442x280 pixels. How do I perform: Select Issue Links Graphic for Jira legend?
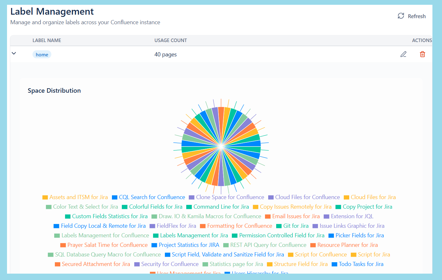349,226
